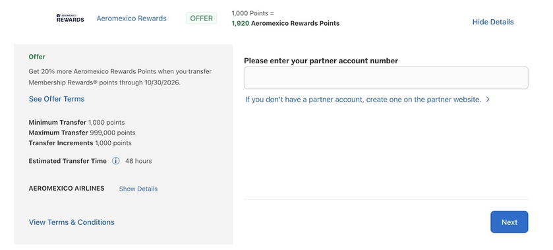Image resolution: width=553 pixels, height=250 pixels.
Task: Select the green Offer heading text
Action: tap(37, 57)
